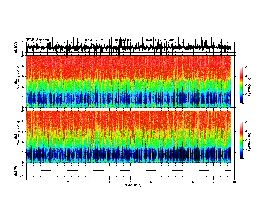Click the ch.1 spectrogram plot area
The image size is (264, 204).
coord(128,81)
